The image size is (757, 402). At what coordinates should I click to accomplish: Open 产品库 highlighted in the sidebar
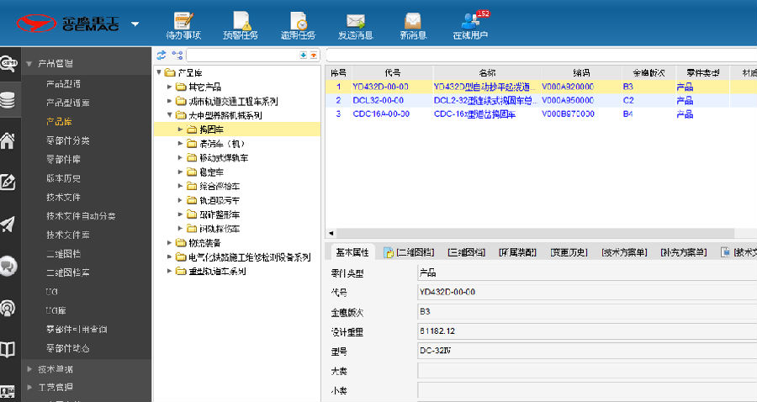(59, 122)
